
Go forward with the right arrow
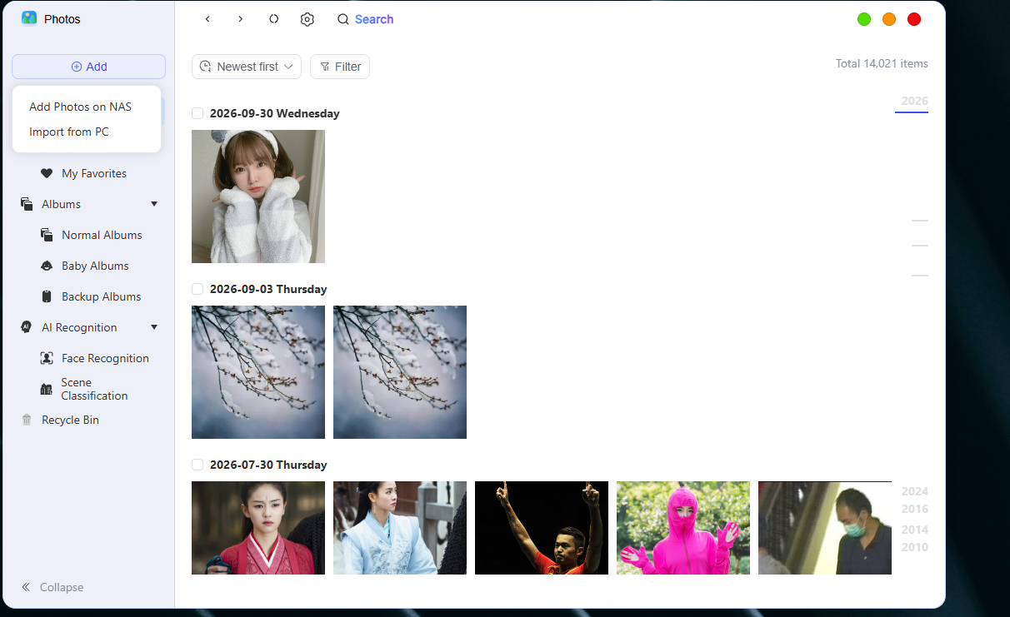(241, 19)
